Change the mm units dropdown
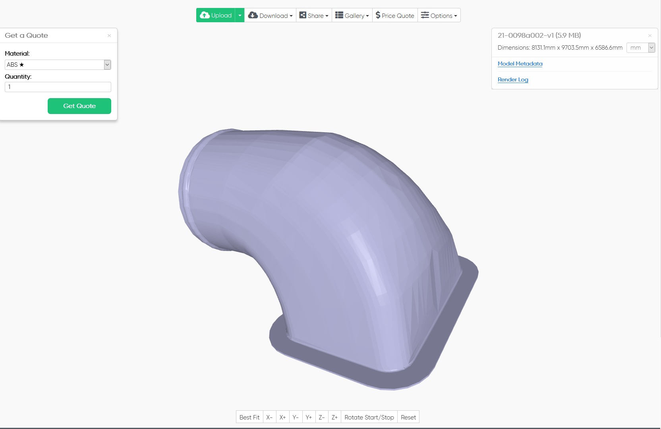661x429 pixels. tap(640, 48)
